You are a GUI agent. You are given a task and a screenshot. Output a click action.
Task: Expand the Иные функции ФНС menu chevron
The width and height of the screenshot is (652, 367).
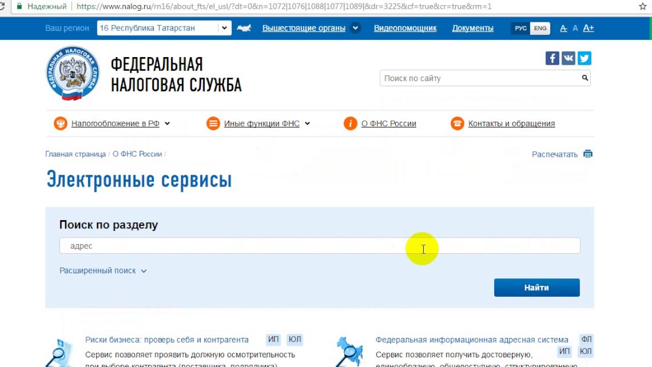tap(307, 123)
